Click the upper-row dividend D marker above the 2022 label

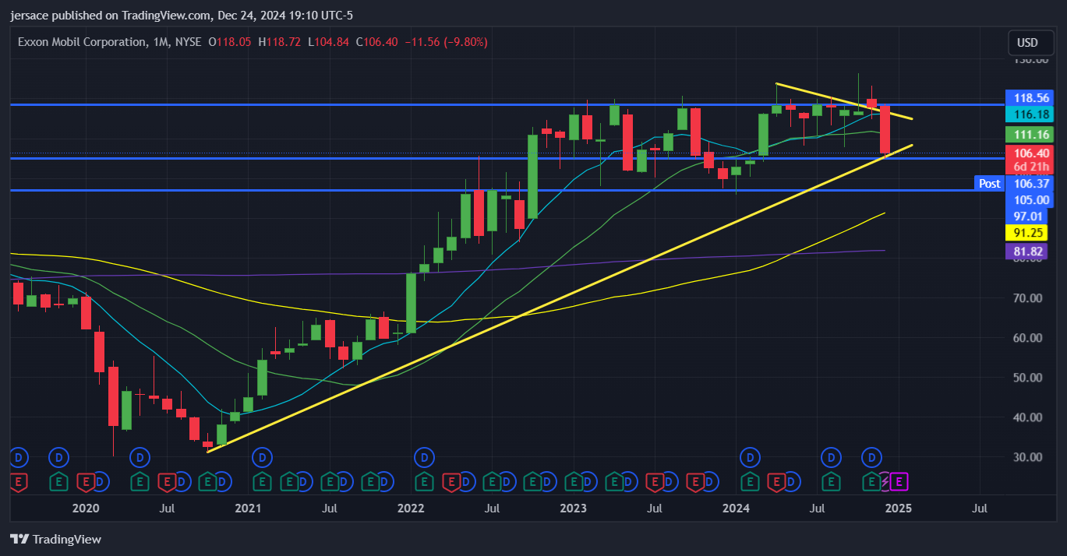(425, 456)
